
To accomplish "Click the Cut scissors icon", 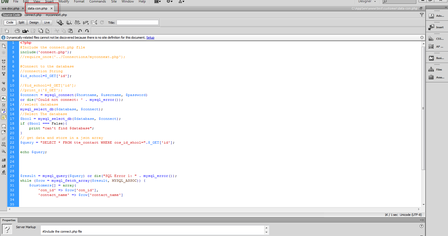I will (x=57, y=31).
